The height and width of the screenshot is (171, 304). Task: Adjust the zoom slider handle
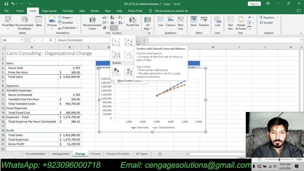(x=279, y=160)
